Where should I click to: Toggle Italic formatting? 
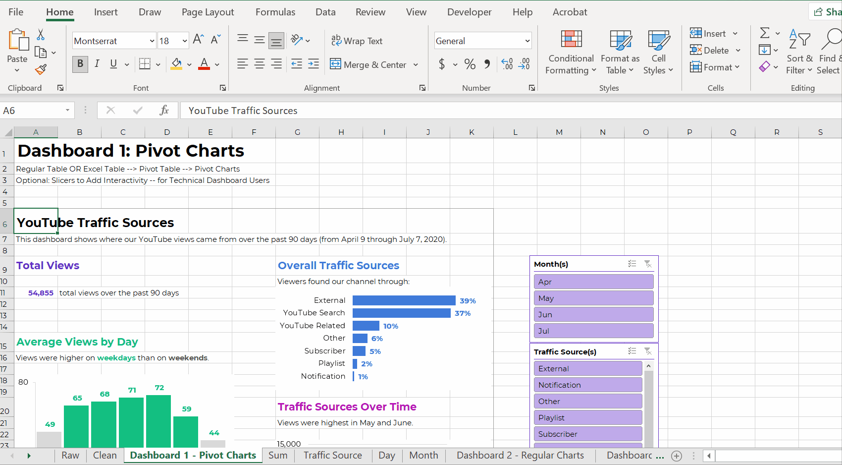pyautogui.click(x=97, y=64)
